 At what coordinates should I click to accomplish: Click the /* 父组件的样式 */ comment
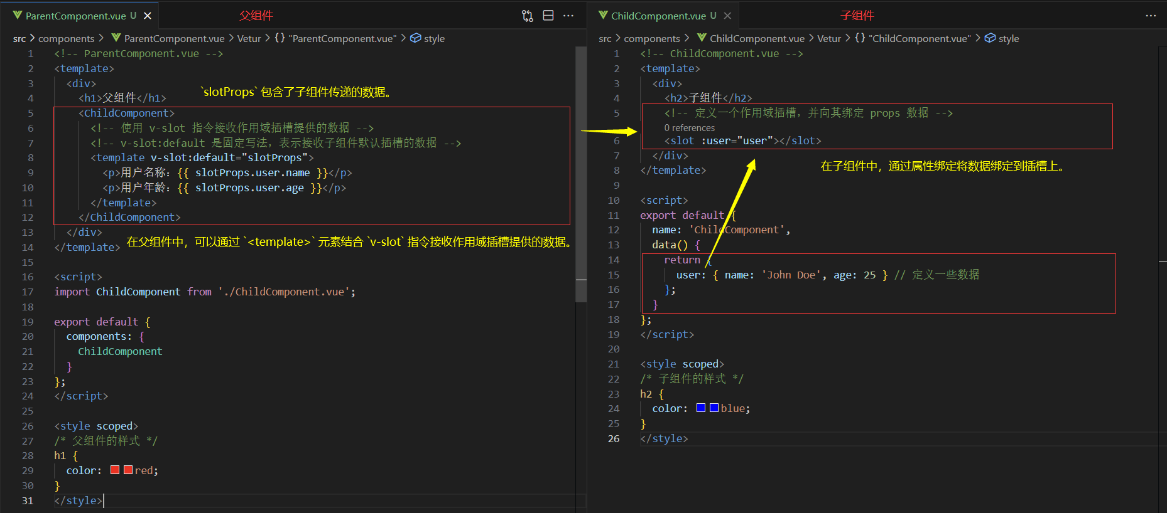[x=106, y=441]
